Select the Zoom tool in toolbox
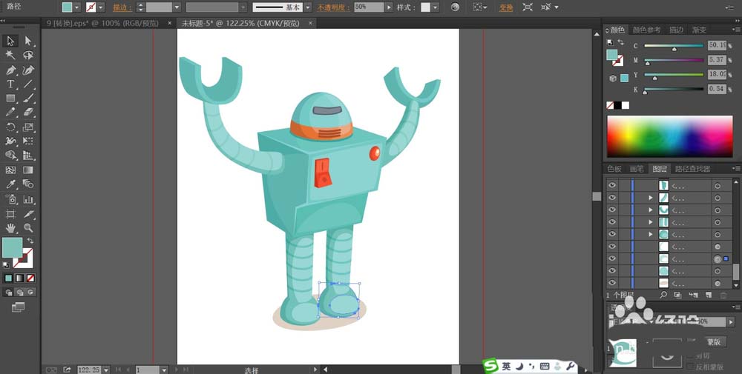This screenshot has height=374, width=742. (x=28, y=228)
